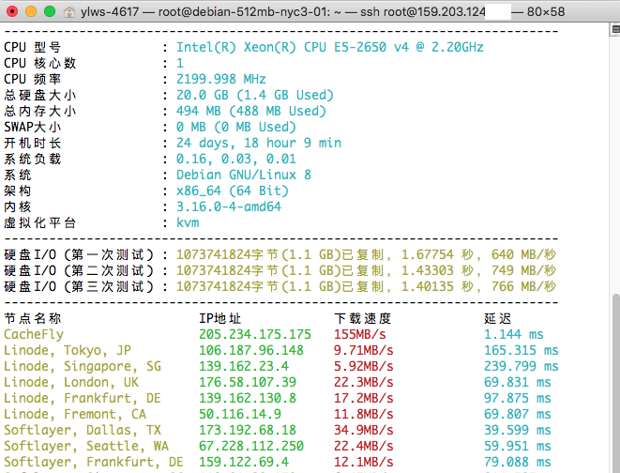Click system load value 0.16, 0.03, 0.01
Screen dimensions: 620x473
pos(236,159)
